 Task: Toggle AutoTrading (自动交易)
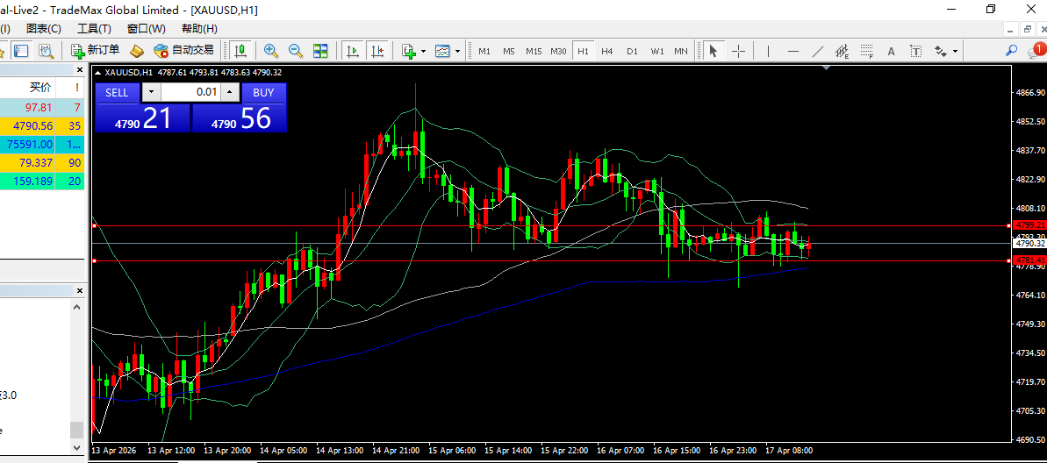click(183, 51)
